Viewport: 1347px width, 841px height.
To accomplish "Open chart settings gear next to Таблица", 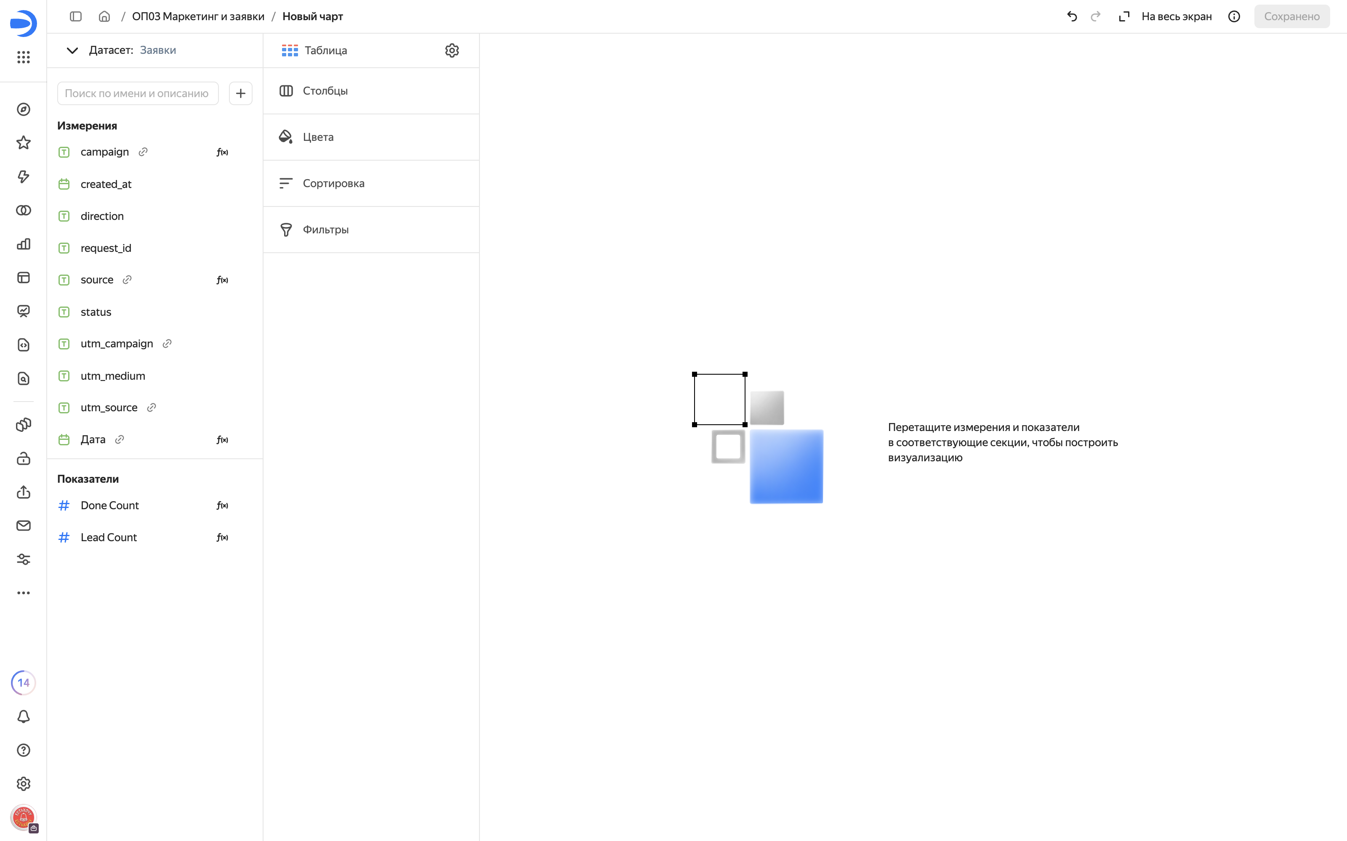I will point(451,50).
